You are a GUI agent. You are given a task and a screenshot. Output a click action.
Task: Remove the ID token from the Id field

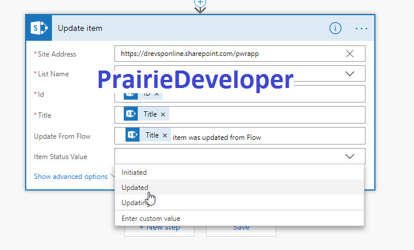point(156,94)
